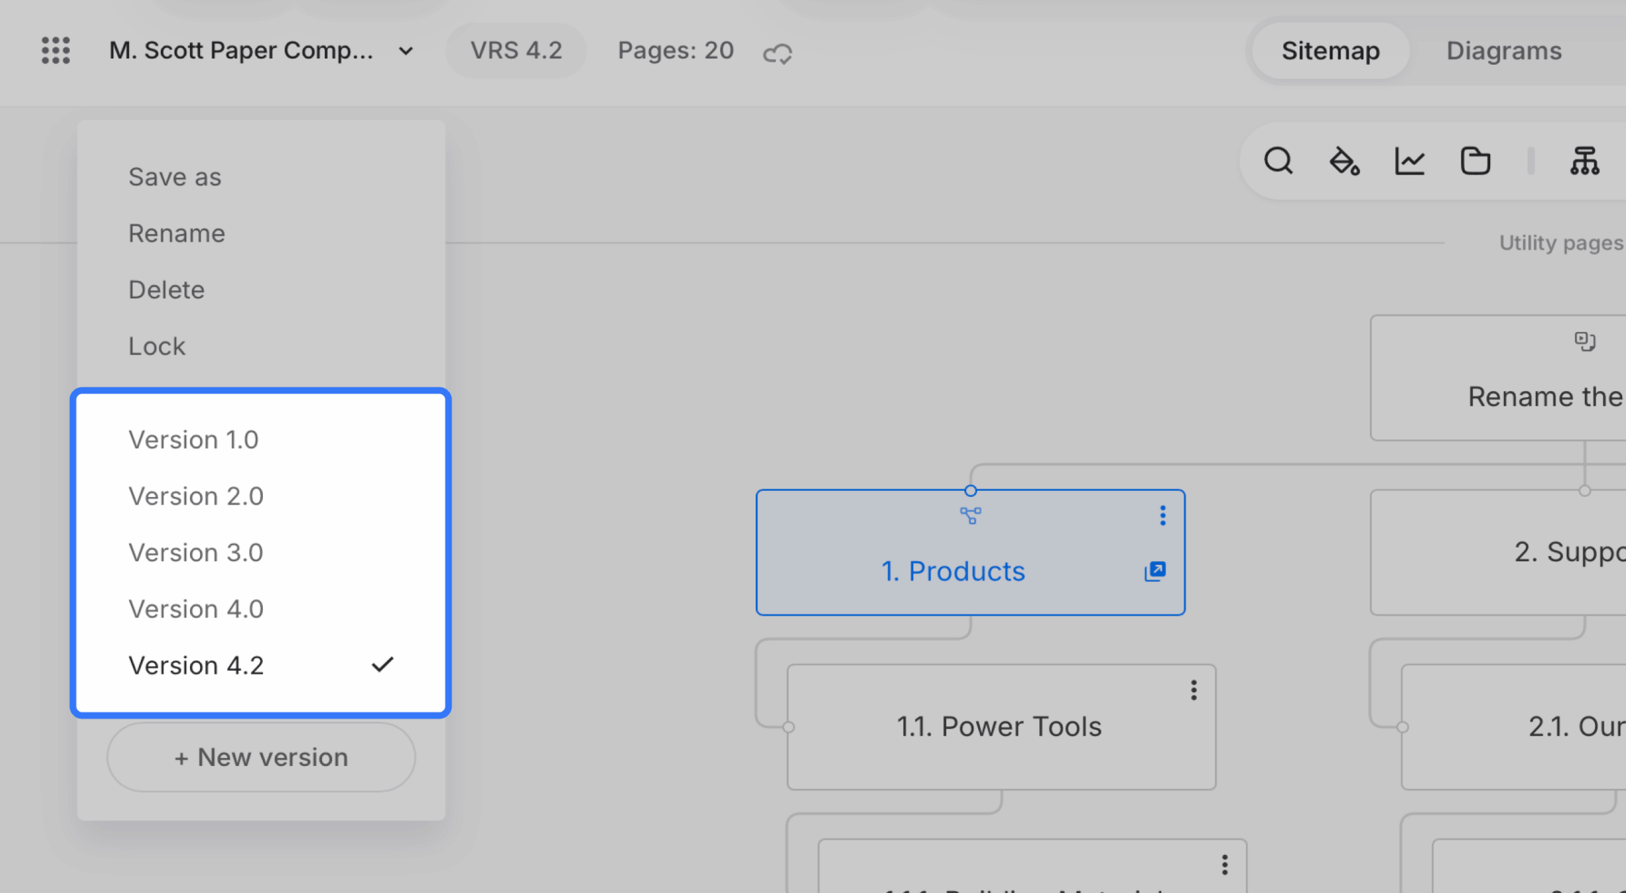Click open-in-new icon on Products card
Viewport: 1626px width, 893px height.
point(1155,571)
